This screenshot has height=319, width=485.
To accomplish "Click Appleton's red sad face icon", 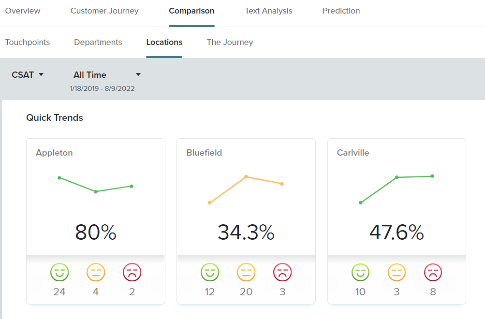I will click(x=132, y=273).
